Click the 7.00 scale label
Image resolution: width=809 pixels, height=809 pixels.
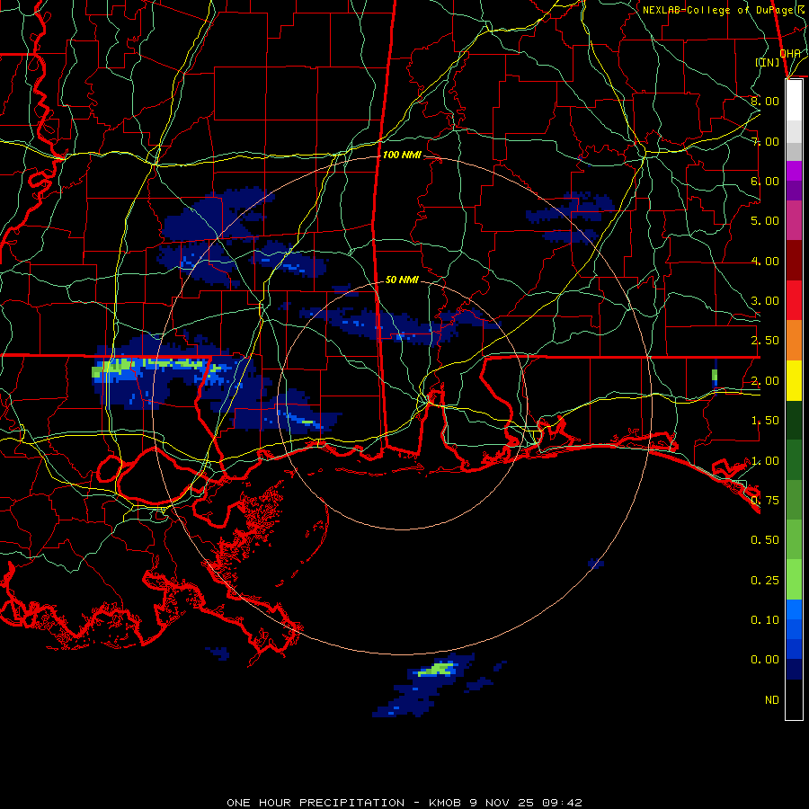tap(765, 141)
